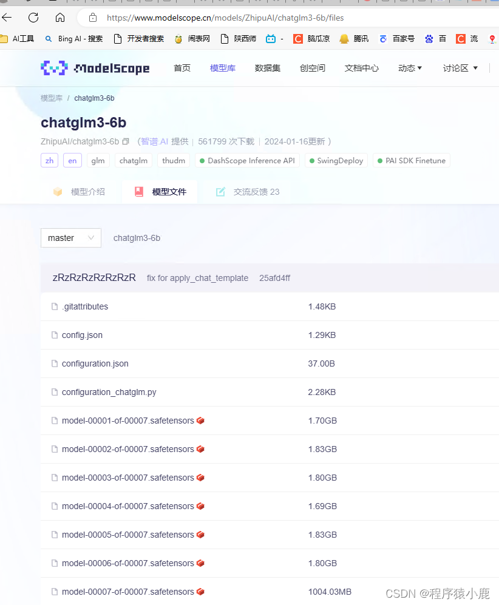This screenshot has height=605, width=499.
Task: Click the chatglm3-6b path next to master
Action: click(x=137, y=238)
